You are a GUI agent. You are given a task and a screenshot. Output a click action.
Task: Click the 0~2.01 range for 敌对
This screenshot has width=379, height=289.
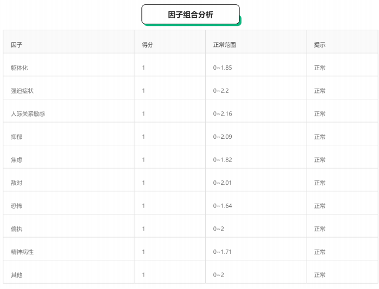click(223, 183)
